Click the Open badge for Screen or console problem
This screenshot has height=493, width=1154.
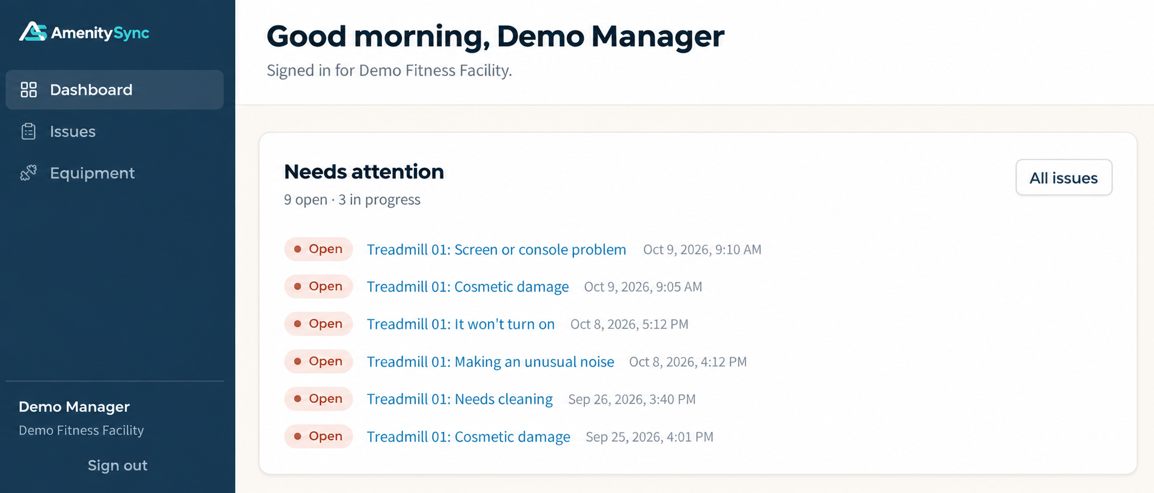318,249
